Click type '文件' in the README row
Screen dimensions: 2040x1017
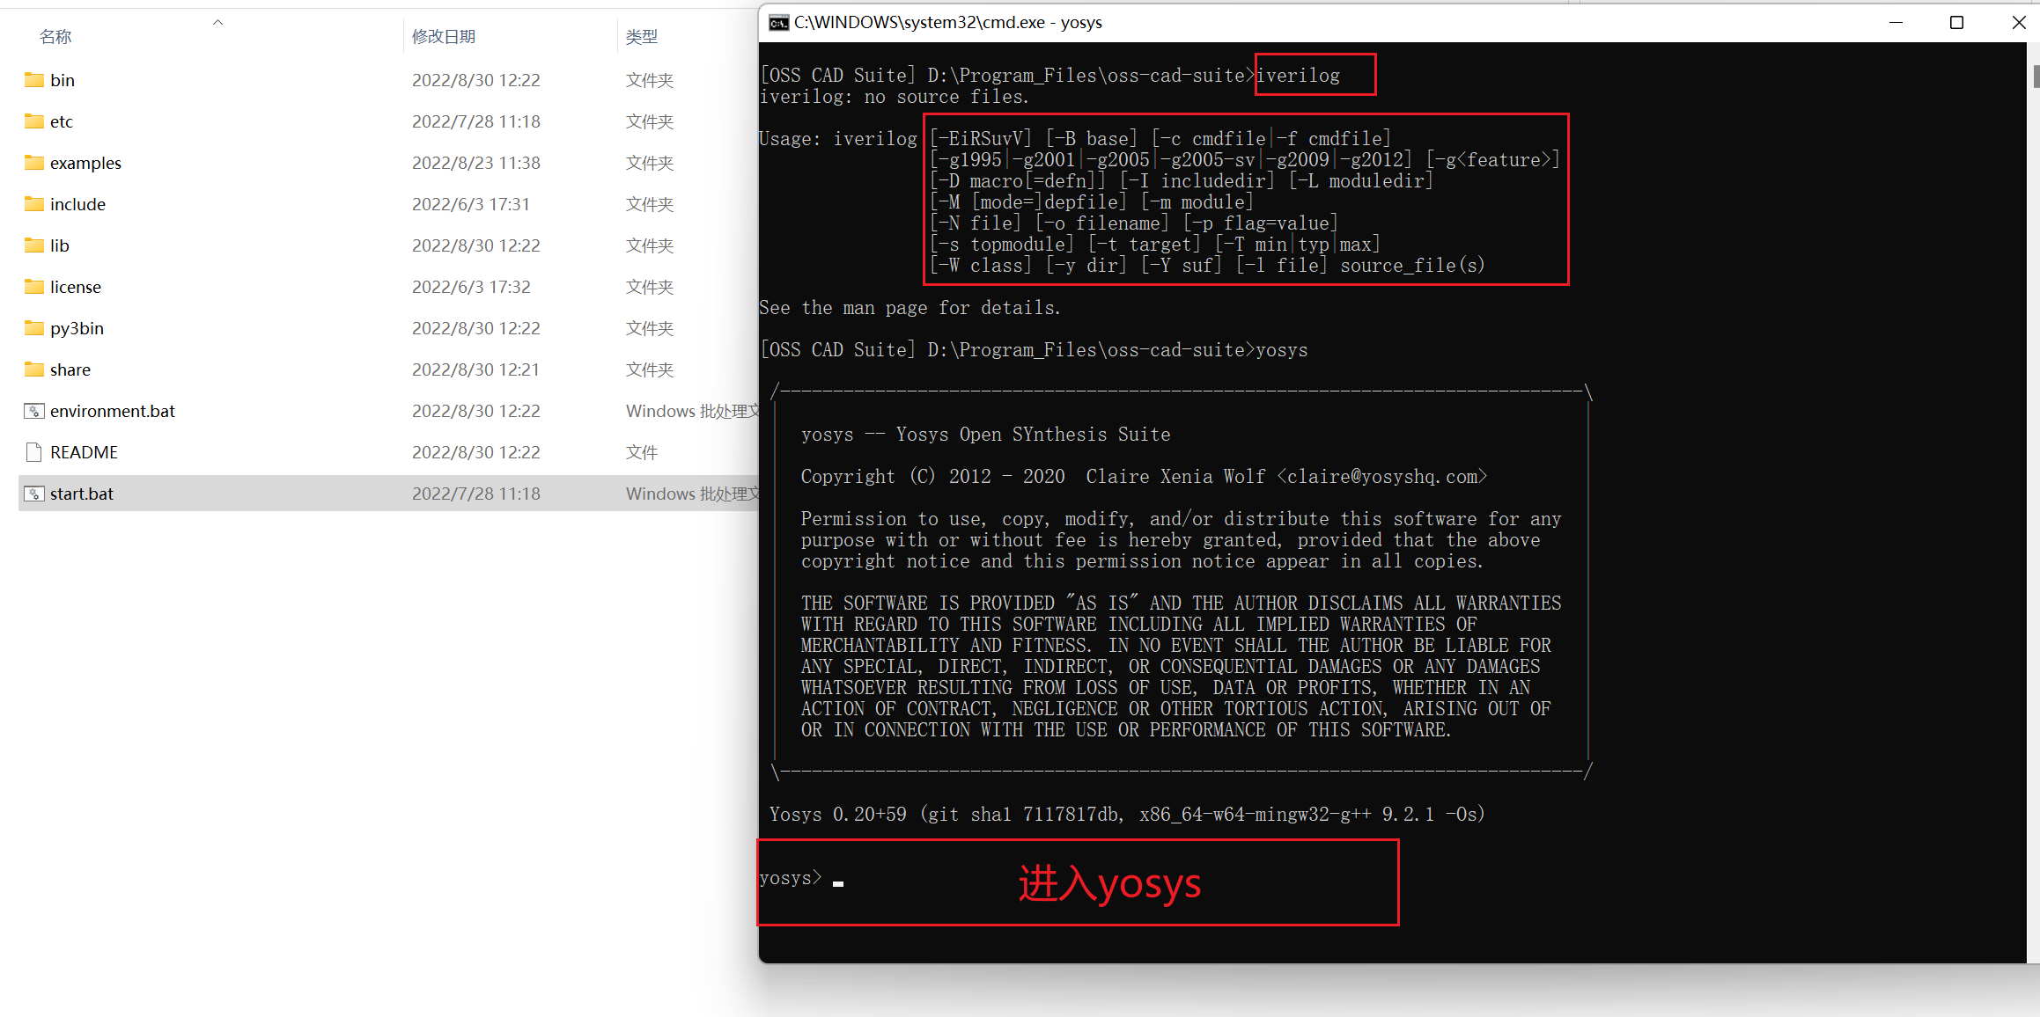[642, 452]
